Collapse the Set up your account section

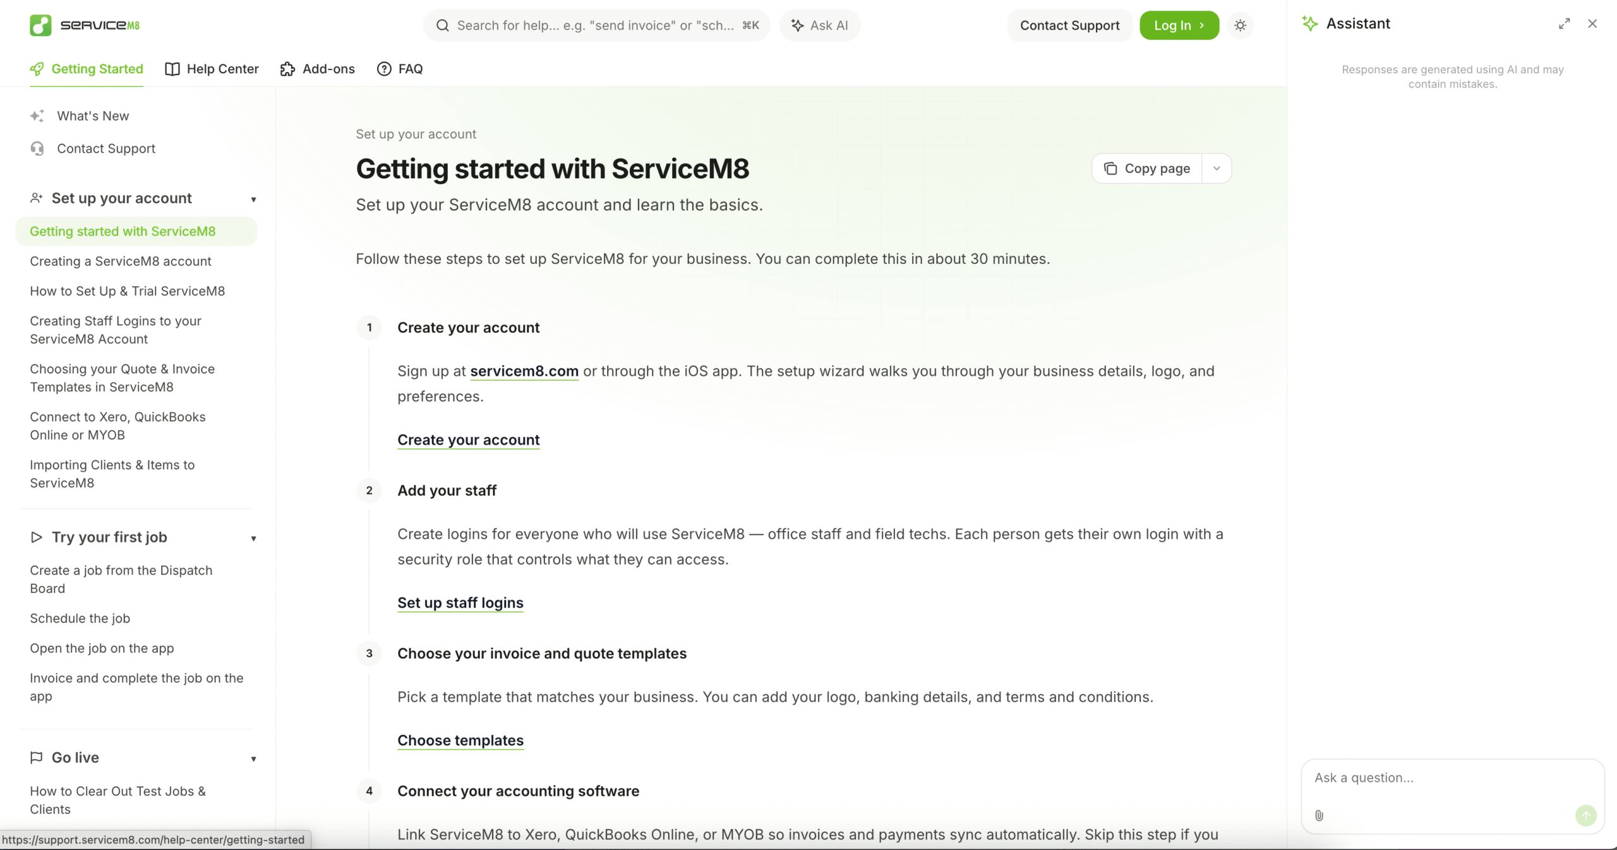tap(253, 200)
